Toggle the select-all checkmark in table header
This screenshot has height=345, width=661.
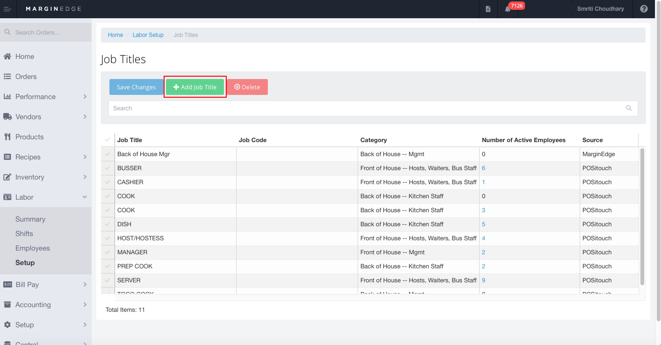point(108,140)
